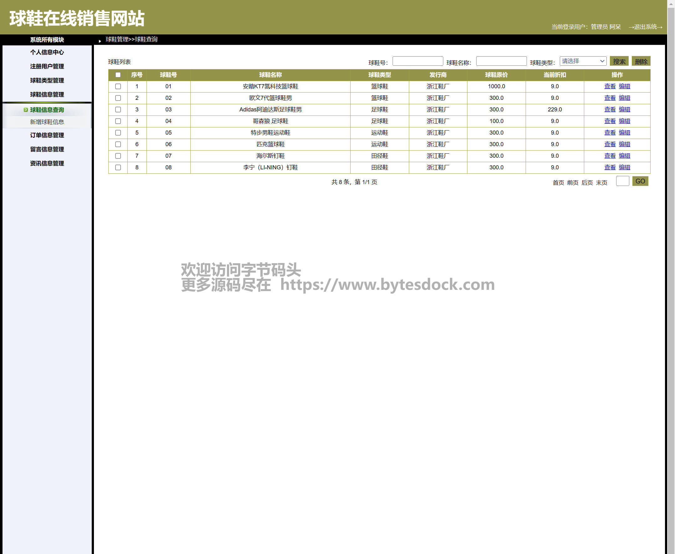
Task: Expand the 订单信息管理 sidebar menu
Action: coord(47,135)
